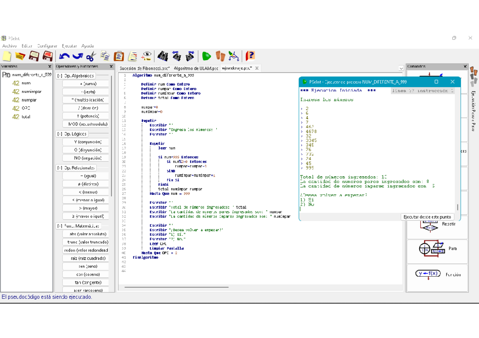This screenshot has height=338, width=479.
Task: Collapse the Op. Algebraicos section
Action: click(x=60, y=76)
